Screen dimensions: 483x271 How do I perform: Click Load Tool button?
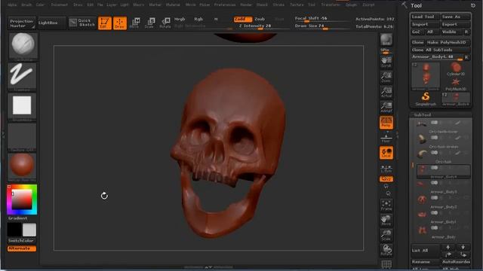point(426,17)
